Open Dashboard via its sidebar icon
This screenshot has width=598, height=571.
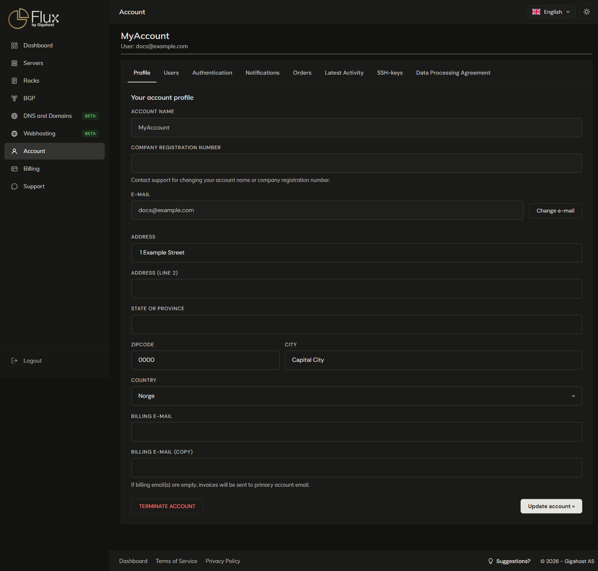coord(14,46)
